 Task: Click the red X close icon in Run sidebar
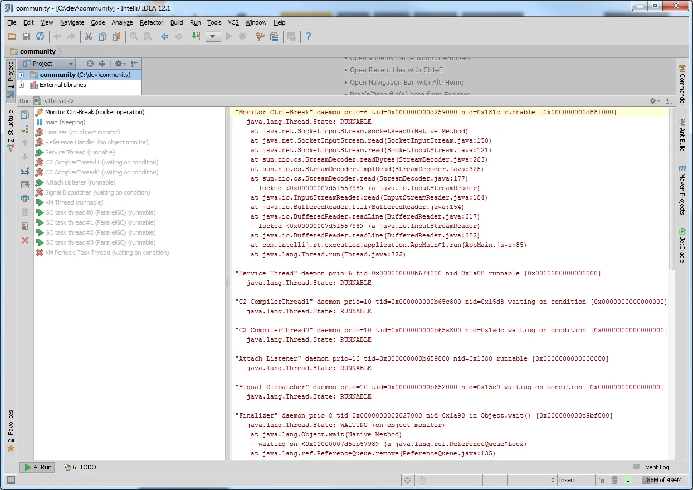(25, 240)
